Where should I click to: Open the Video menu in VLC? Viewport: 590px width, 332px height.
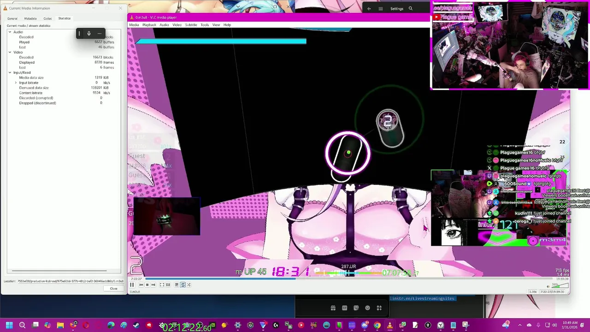[177, 25]
